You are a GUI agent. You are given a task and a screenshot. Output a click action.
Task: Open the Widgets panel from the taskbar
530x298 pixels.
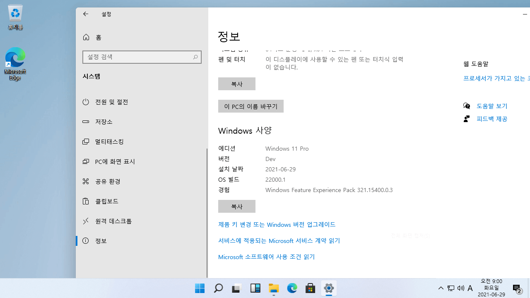(255, 288)
